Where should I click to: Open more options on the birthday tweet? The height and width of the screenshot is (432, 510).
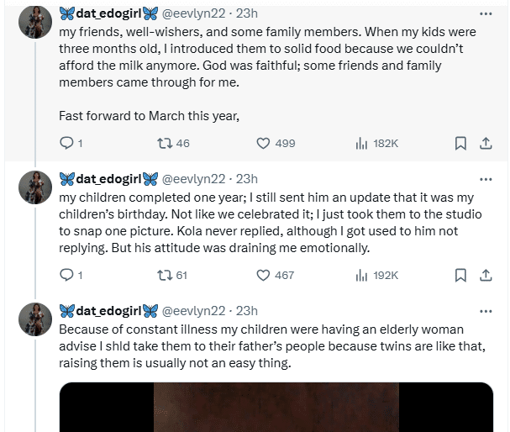486,178
